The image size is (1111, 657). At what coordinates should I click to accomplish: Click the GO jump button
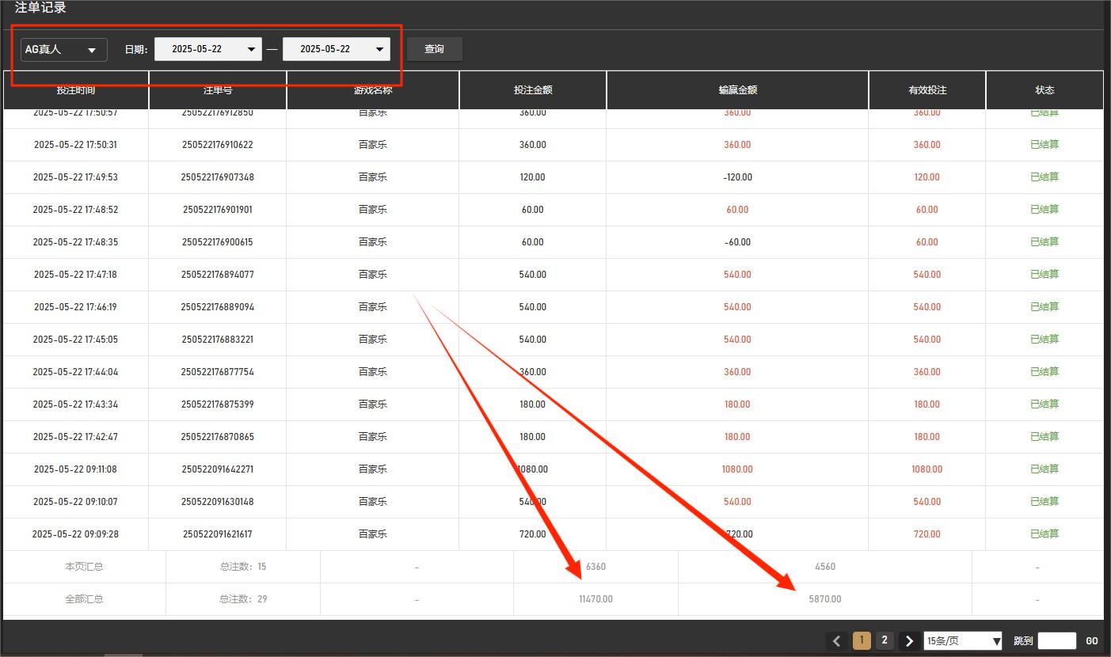coord(1092,641)
